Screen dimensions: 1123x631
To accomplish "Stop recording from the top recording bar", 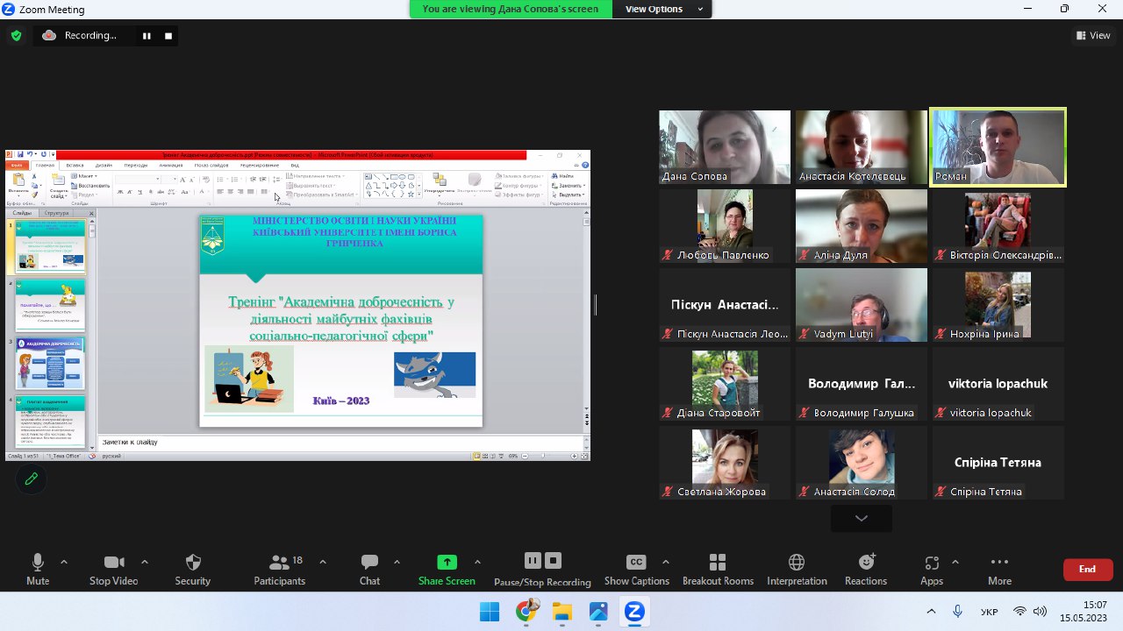I will point(168,36).
